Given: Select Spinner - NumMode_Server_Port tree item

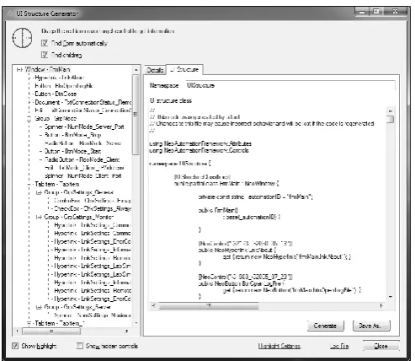Looking at the screenshot, I should coord(84,127).
